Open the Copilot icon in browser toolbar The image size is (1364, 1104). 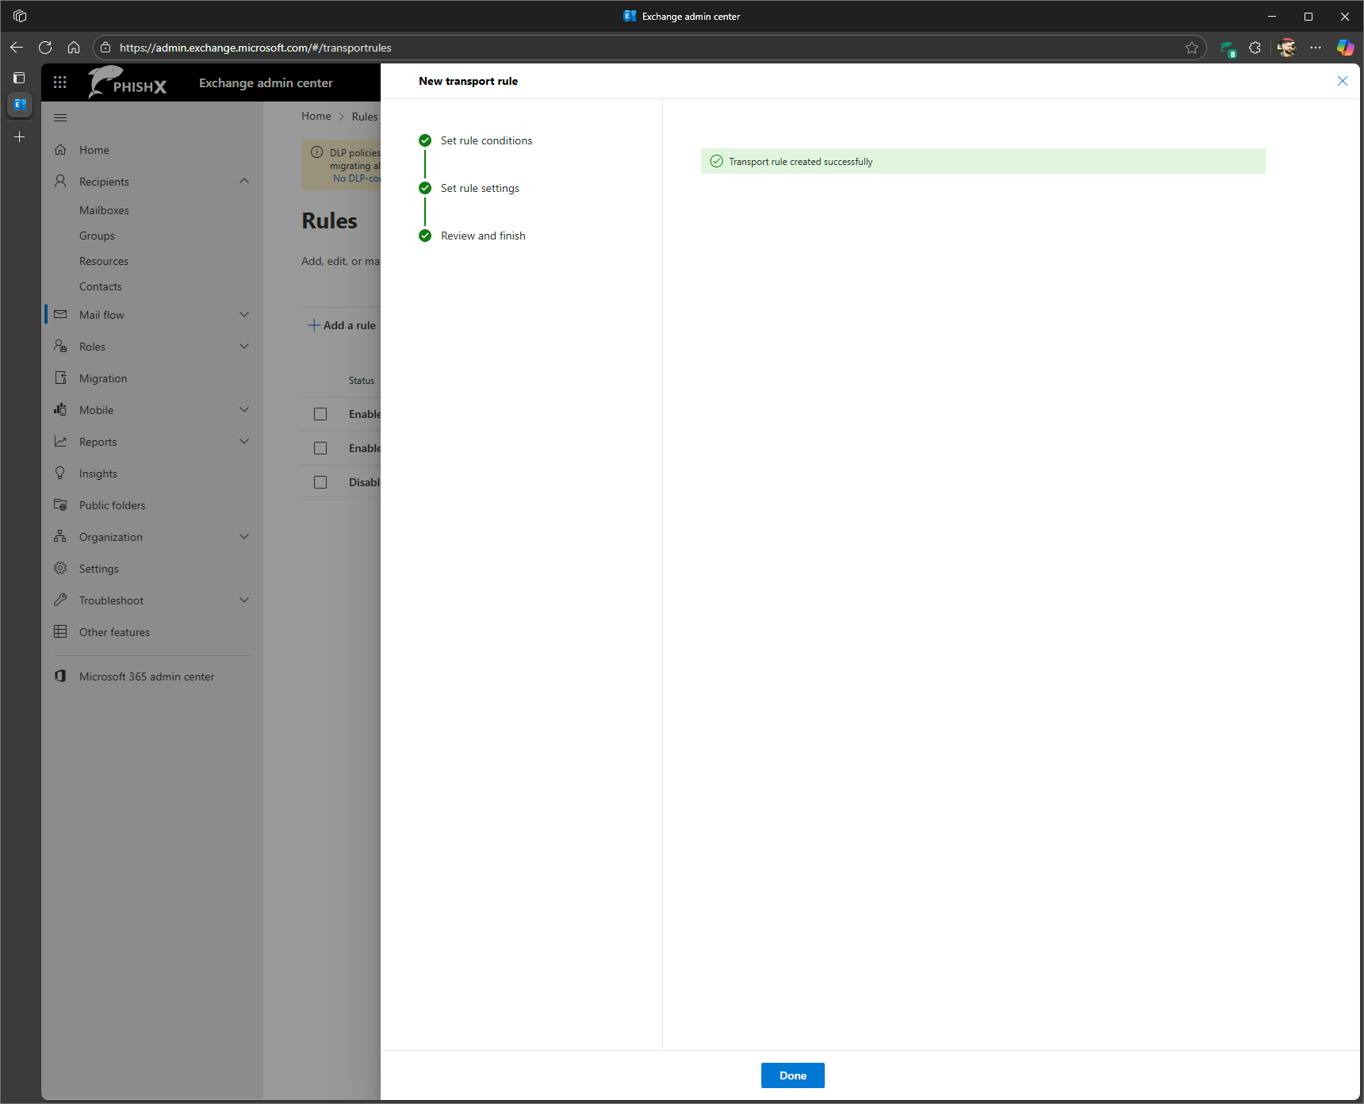(1345, 48)
